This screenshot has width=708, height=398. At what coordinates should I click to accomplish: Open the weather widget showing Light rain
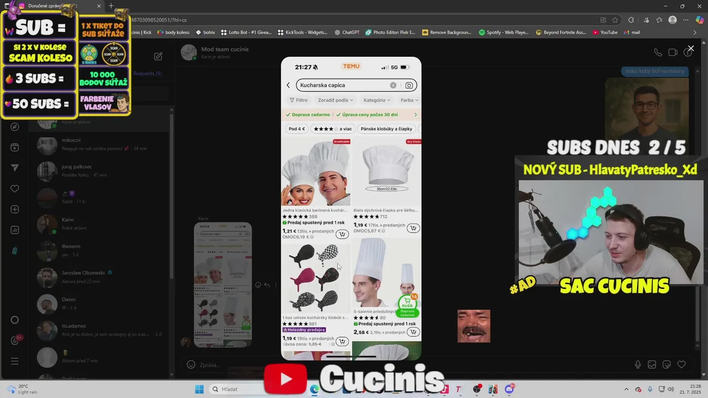[x=22, y=389]
